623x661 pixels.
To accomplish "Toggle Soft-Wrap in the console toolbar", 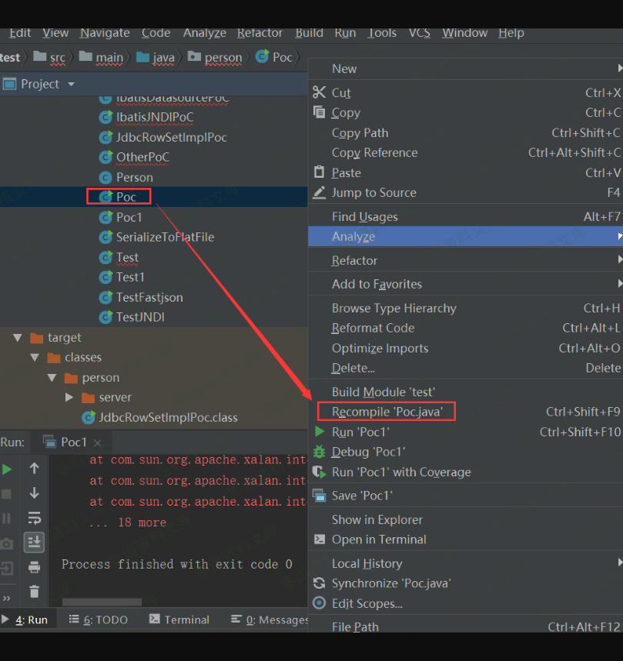I will (34, 518).
